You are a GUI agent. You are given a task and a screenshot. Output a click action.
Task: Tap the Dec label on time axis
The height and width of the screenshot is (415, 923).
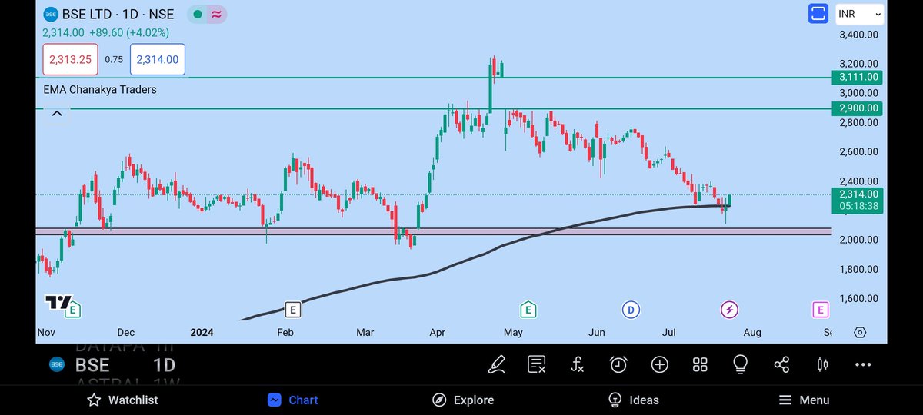125,332
